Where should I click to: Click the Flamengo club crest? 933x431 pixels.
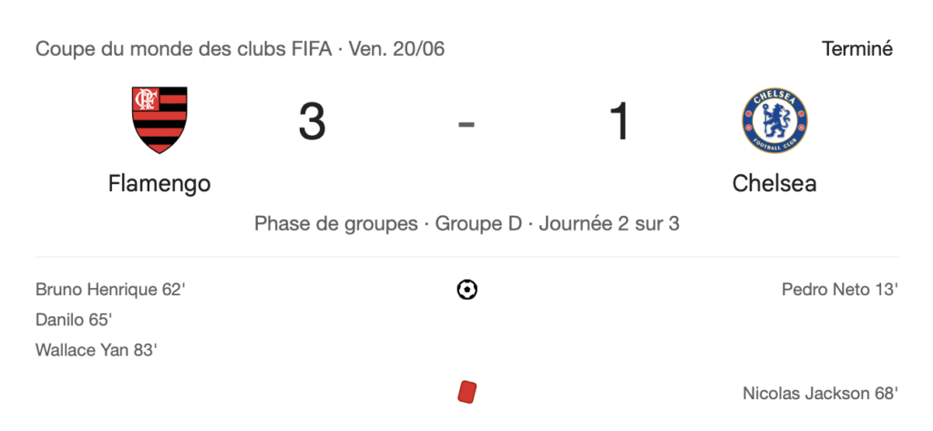(x=159, y=119)
